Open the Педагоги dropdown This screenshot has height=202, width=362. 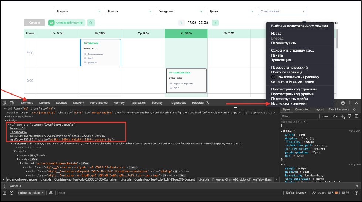click(x=129, y=11)
